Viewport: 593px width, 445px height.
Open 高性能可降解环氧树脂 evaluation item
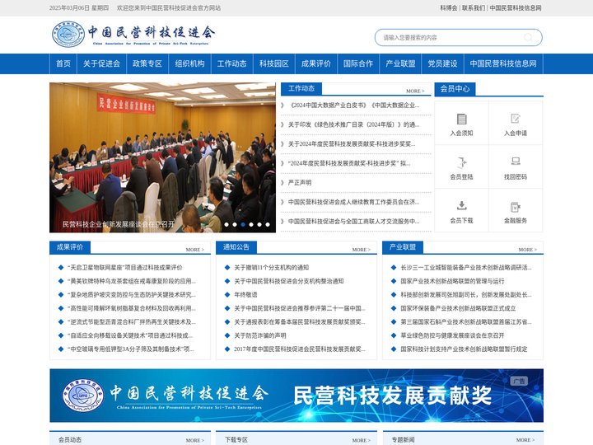tap(131, 308)
